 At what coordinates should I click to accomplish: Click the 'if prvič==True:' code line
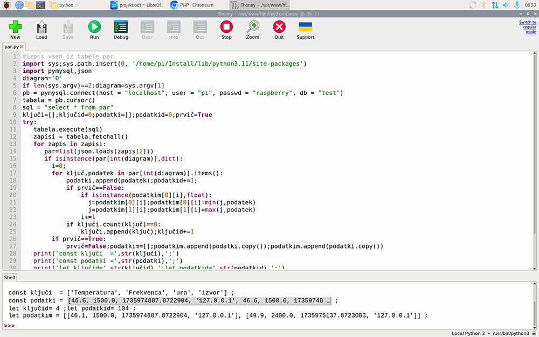[79, 239]
